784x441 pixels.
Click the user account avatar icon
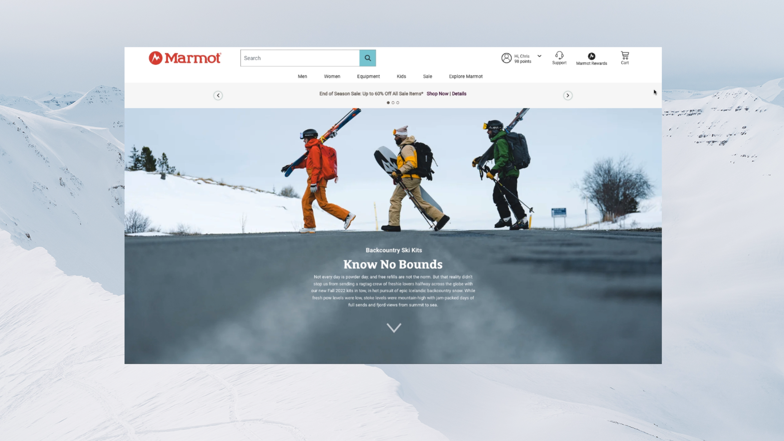point(506,58)
